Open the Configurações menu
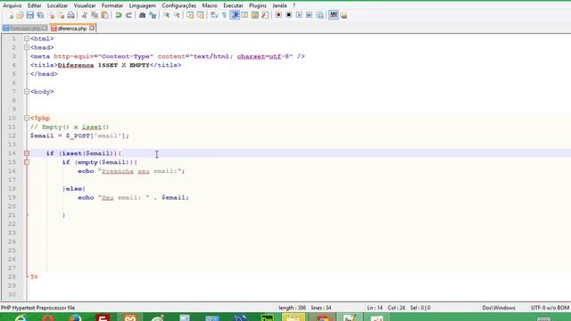 click(178, 5)
